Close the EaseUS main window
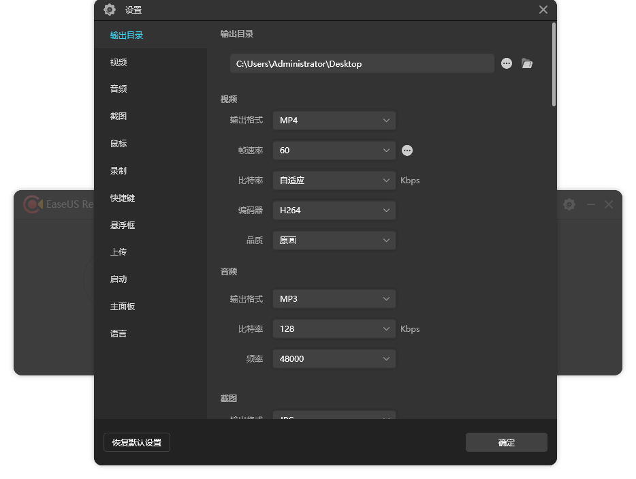The image size is (636, 479). point(608,204)
